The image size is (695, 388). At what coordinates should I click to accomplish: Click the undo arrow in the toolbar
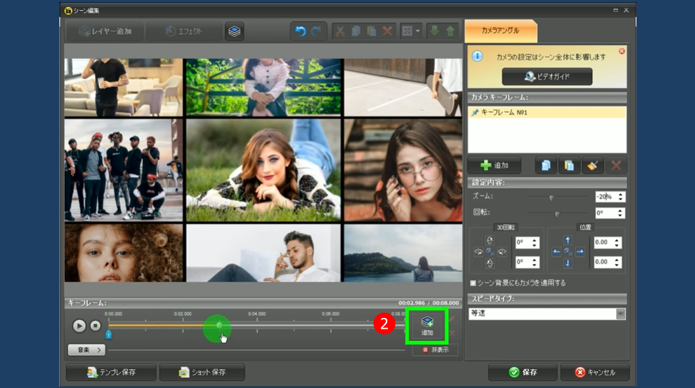pos(300,31)
